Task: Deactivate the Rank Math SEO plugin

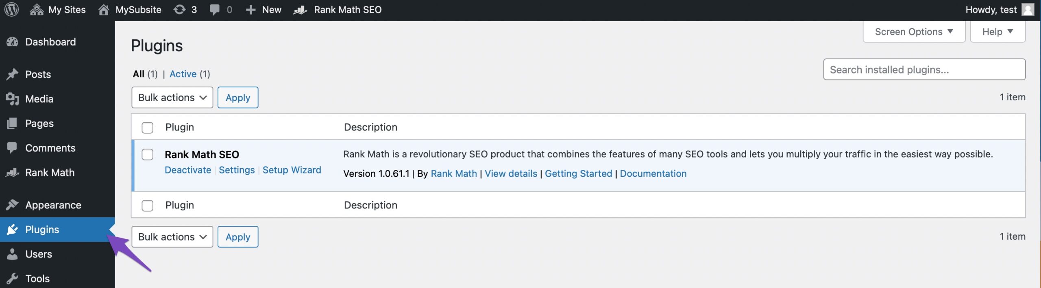Action: coord(188,170)
